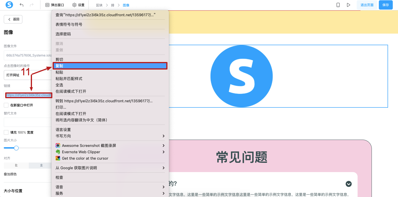398x197 pixels.
Task: Choose 粘贴并匹配样式 menu item
Action: pyautogui.click(x=110, y=79)
